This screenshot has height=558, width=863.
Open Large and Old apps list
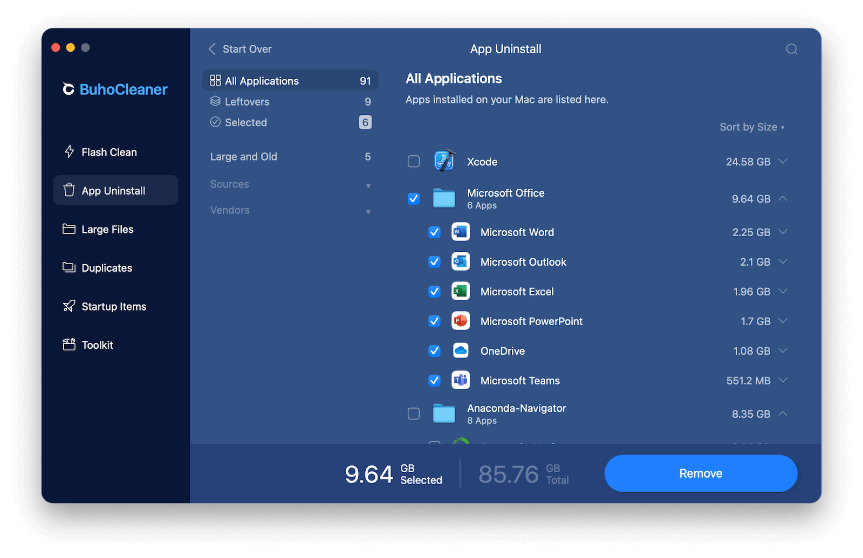(x=244, y=157)
